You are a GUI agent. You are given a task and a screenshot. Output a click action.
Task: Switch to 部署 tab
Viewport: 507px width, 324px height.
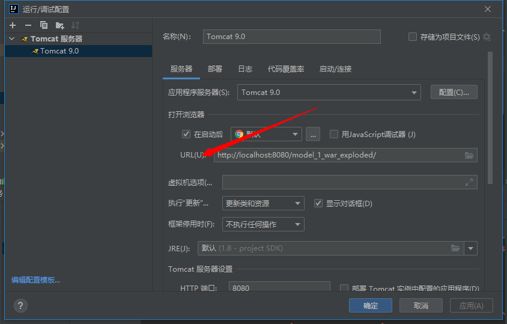click(214, 69)
